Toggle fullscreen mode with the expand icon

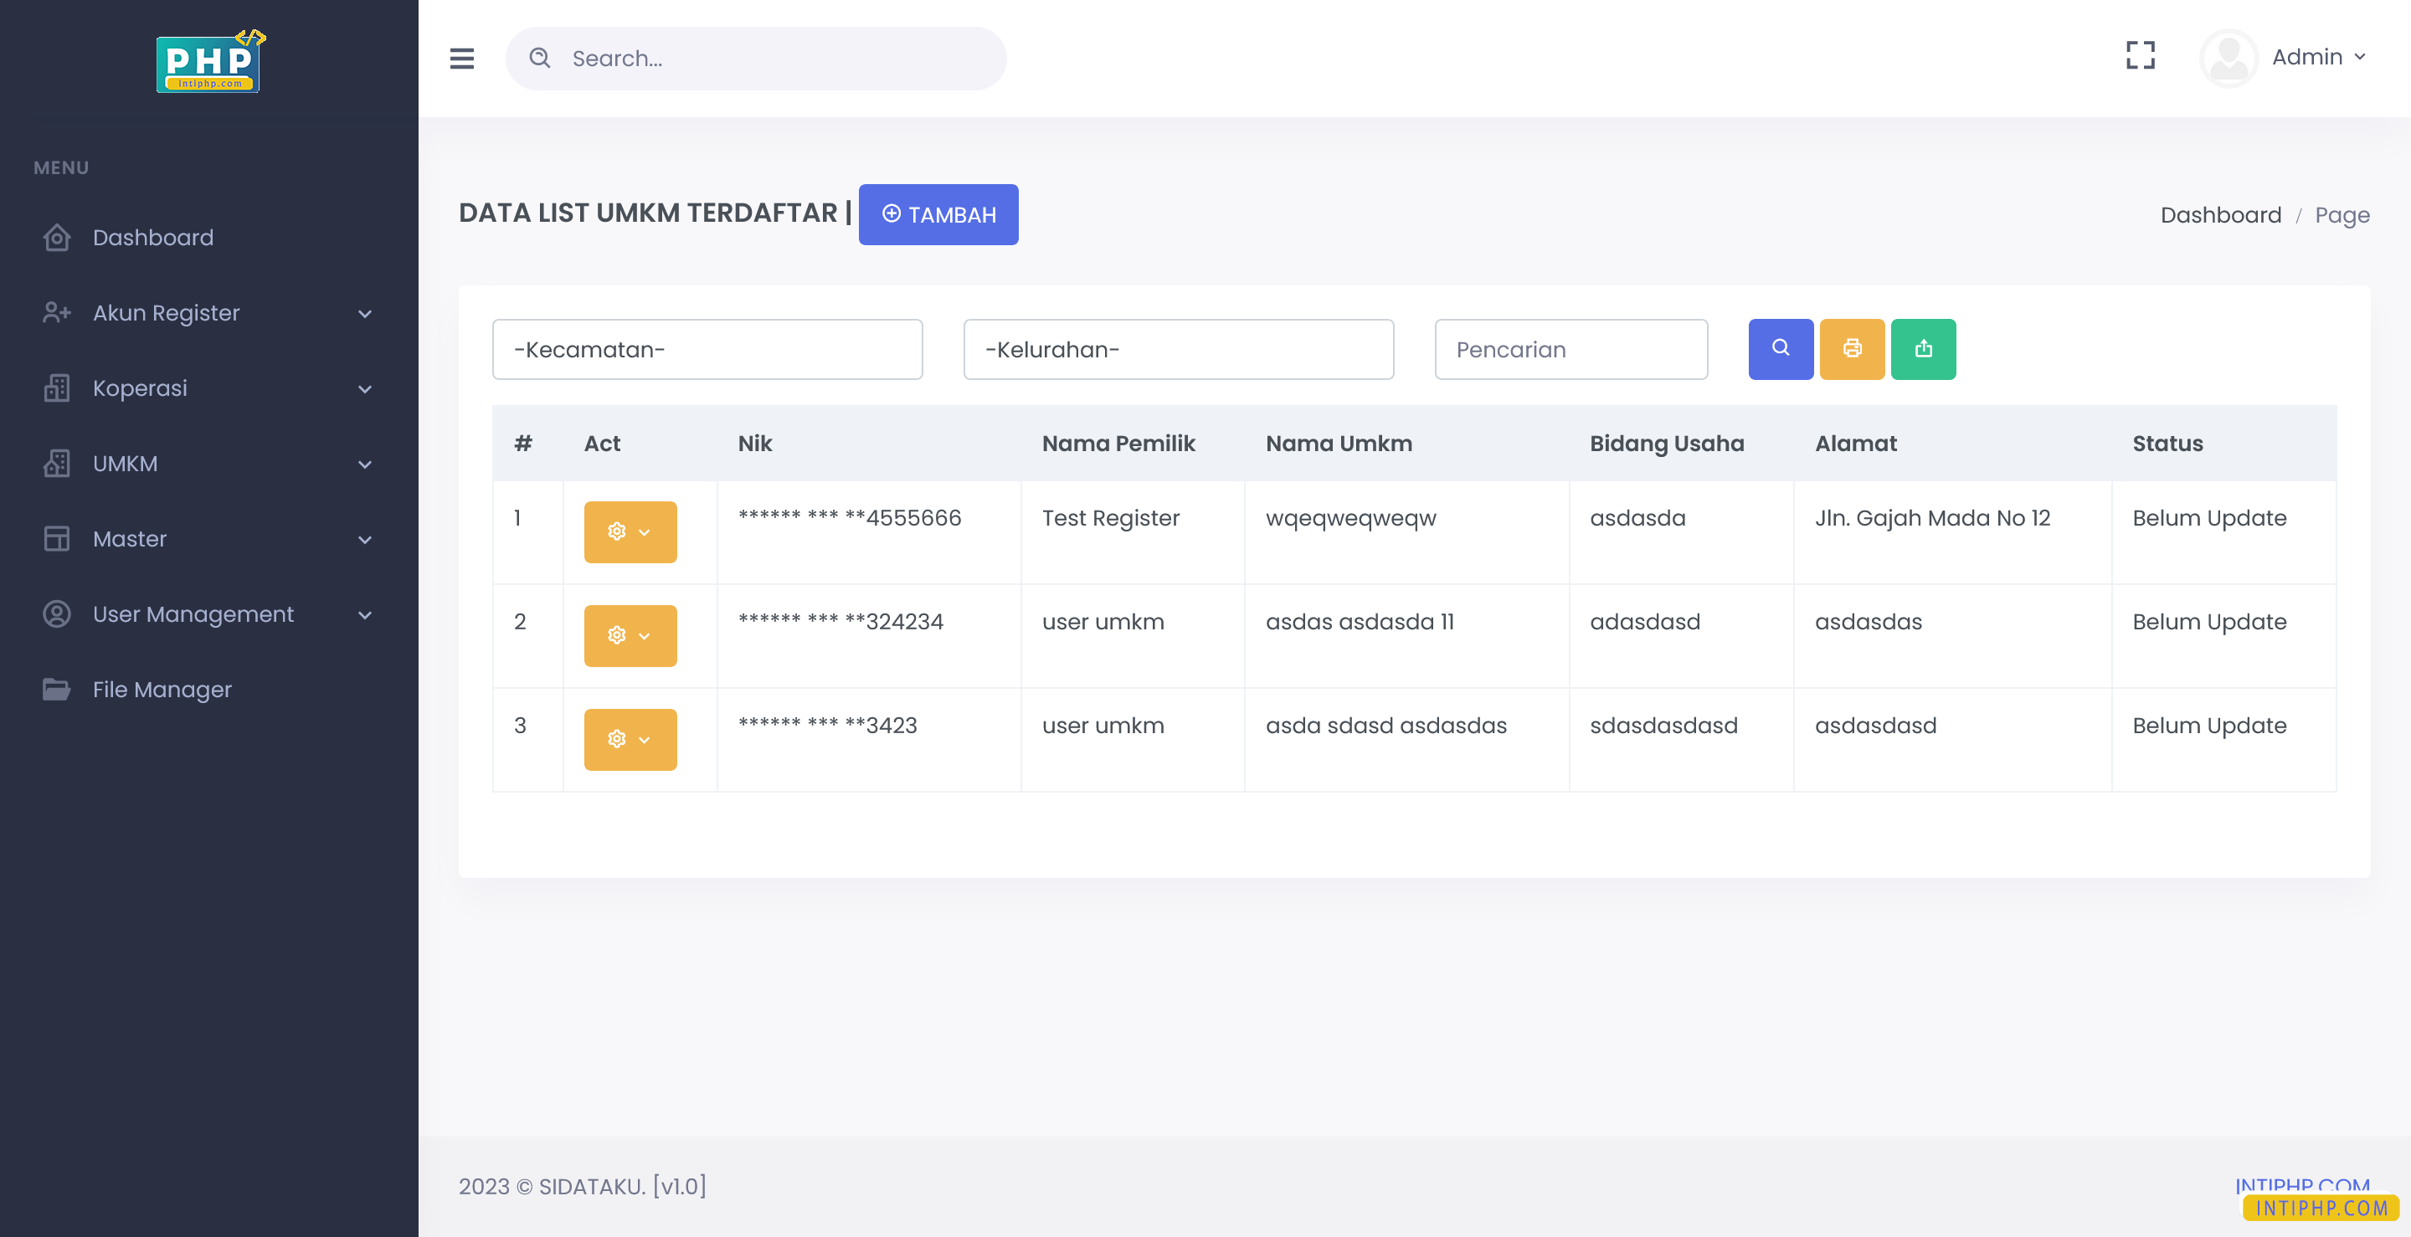[2141, 56]
